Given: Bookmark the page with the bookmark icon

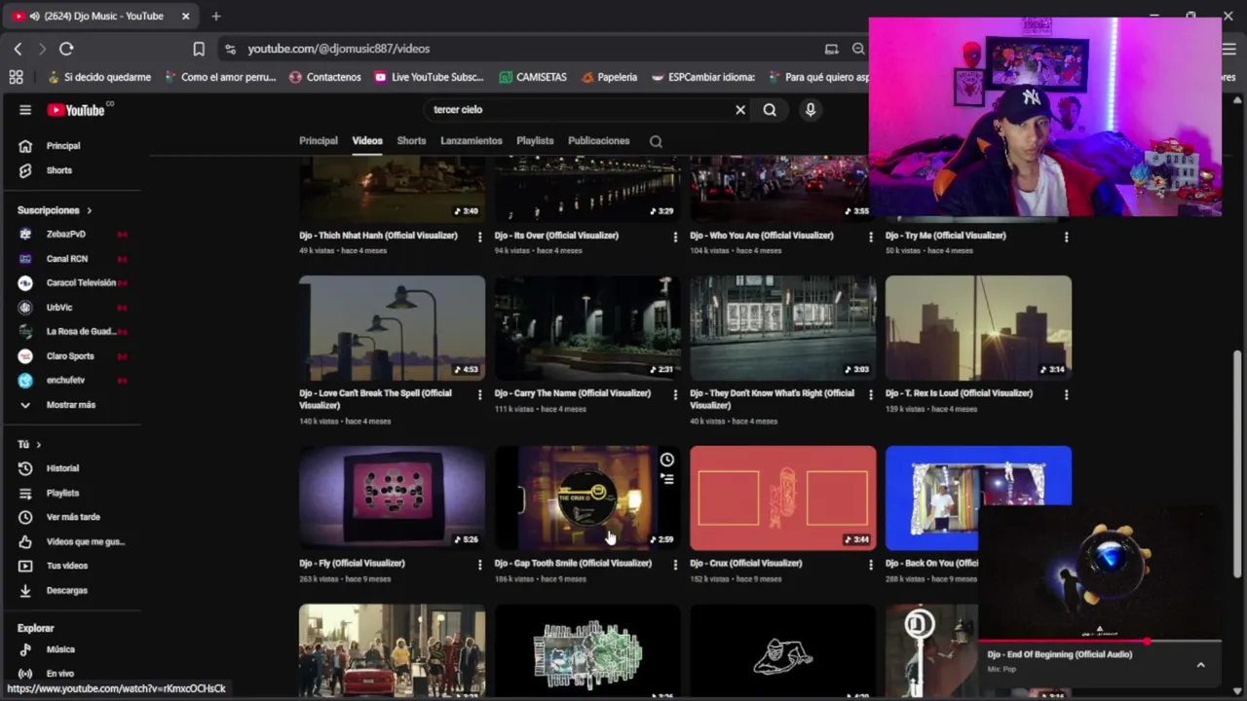Looking at the screenshot, I should coord(199,49).
